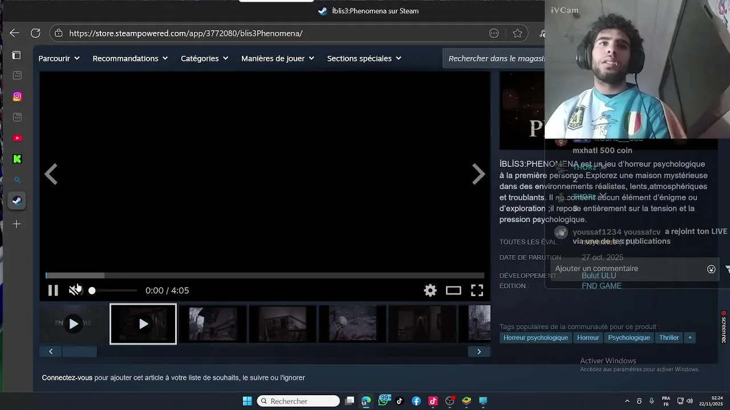Select the second trailer thumbnail
Image resolution: width=730 pixels, height=410 pixels.
(143, 324)
